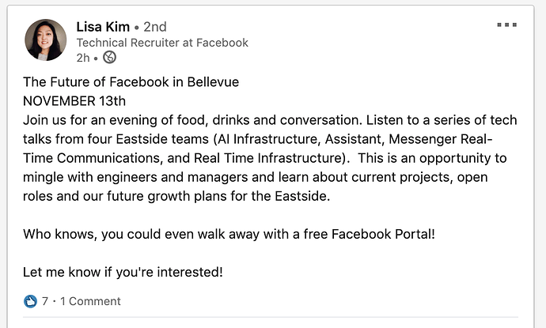
Task: Click the globe public visibility icon
Action: (x=109, y=58)
